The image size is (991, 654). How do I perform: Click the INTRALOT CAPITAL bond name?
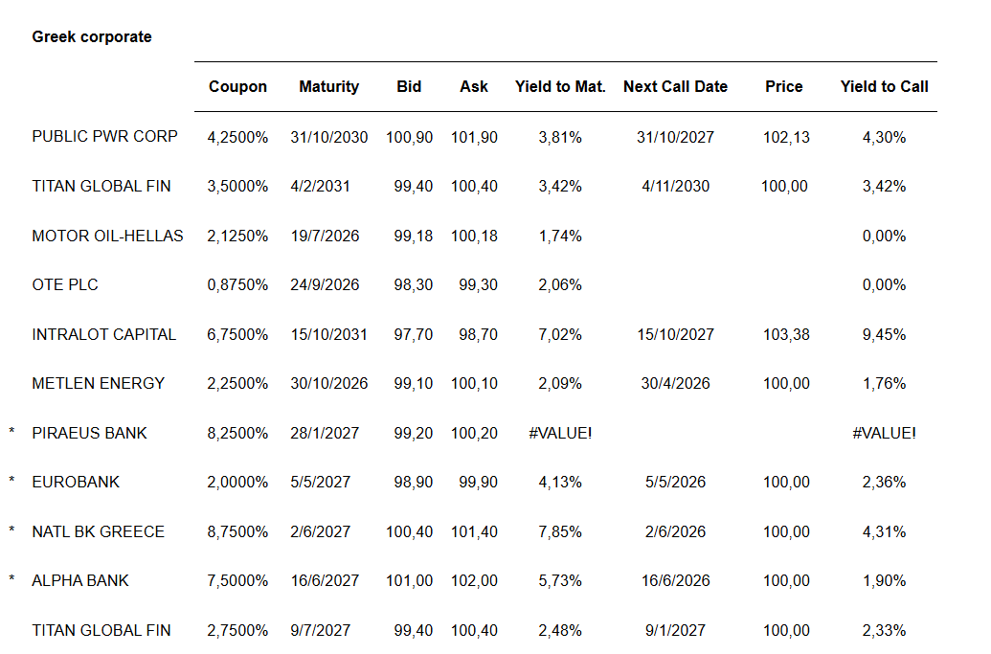[103, 334]
